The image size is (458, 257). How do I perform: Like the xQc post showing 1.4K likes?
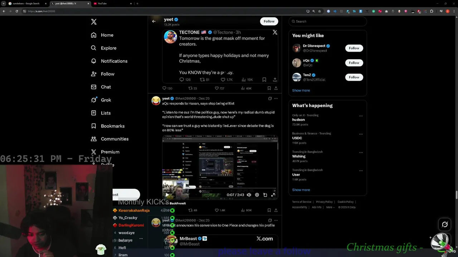click(216, 210)
